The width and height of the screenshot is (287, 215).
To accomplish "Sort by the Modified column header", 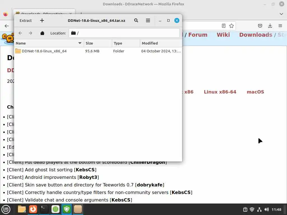I will click(161, 43).
